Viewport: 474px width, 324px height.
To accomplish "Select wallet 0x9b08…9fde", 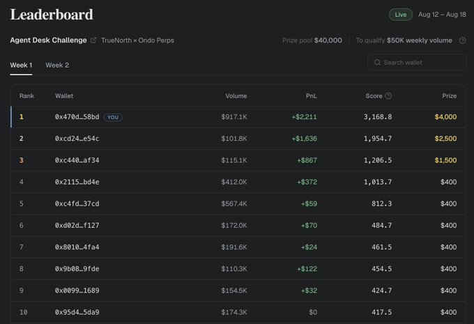I will coord(77,269).
